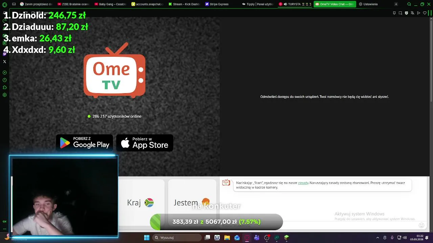Click the Wyszukaj taskbar search box
The image size is (433, 243).
(177, 238)
